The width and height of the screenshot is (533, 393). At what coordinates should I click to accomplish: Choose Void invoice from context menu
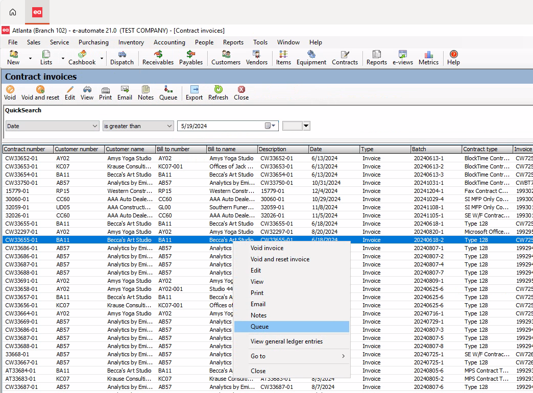292,248
